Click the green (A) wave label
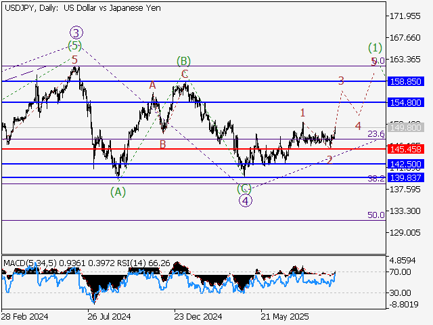The width and height of the screenshot is (433, 325). [118, 192]
